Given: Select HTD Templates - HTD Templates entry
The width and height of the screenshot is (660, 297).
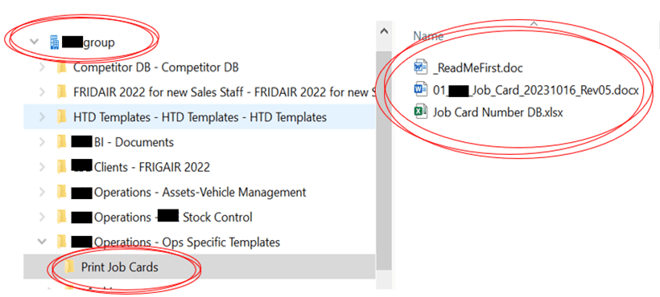Looking at the screenshot, I should click(x=200, y=117).
